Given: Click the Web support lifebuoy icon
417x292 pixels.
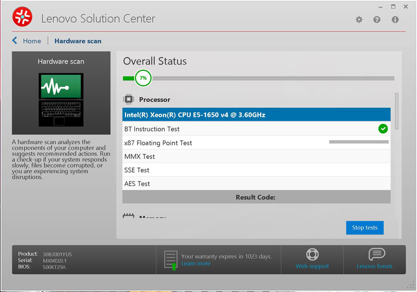Looking at the screenshot, I should pyautogui.click(x=312, y=254).
